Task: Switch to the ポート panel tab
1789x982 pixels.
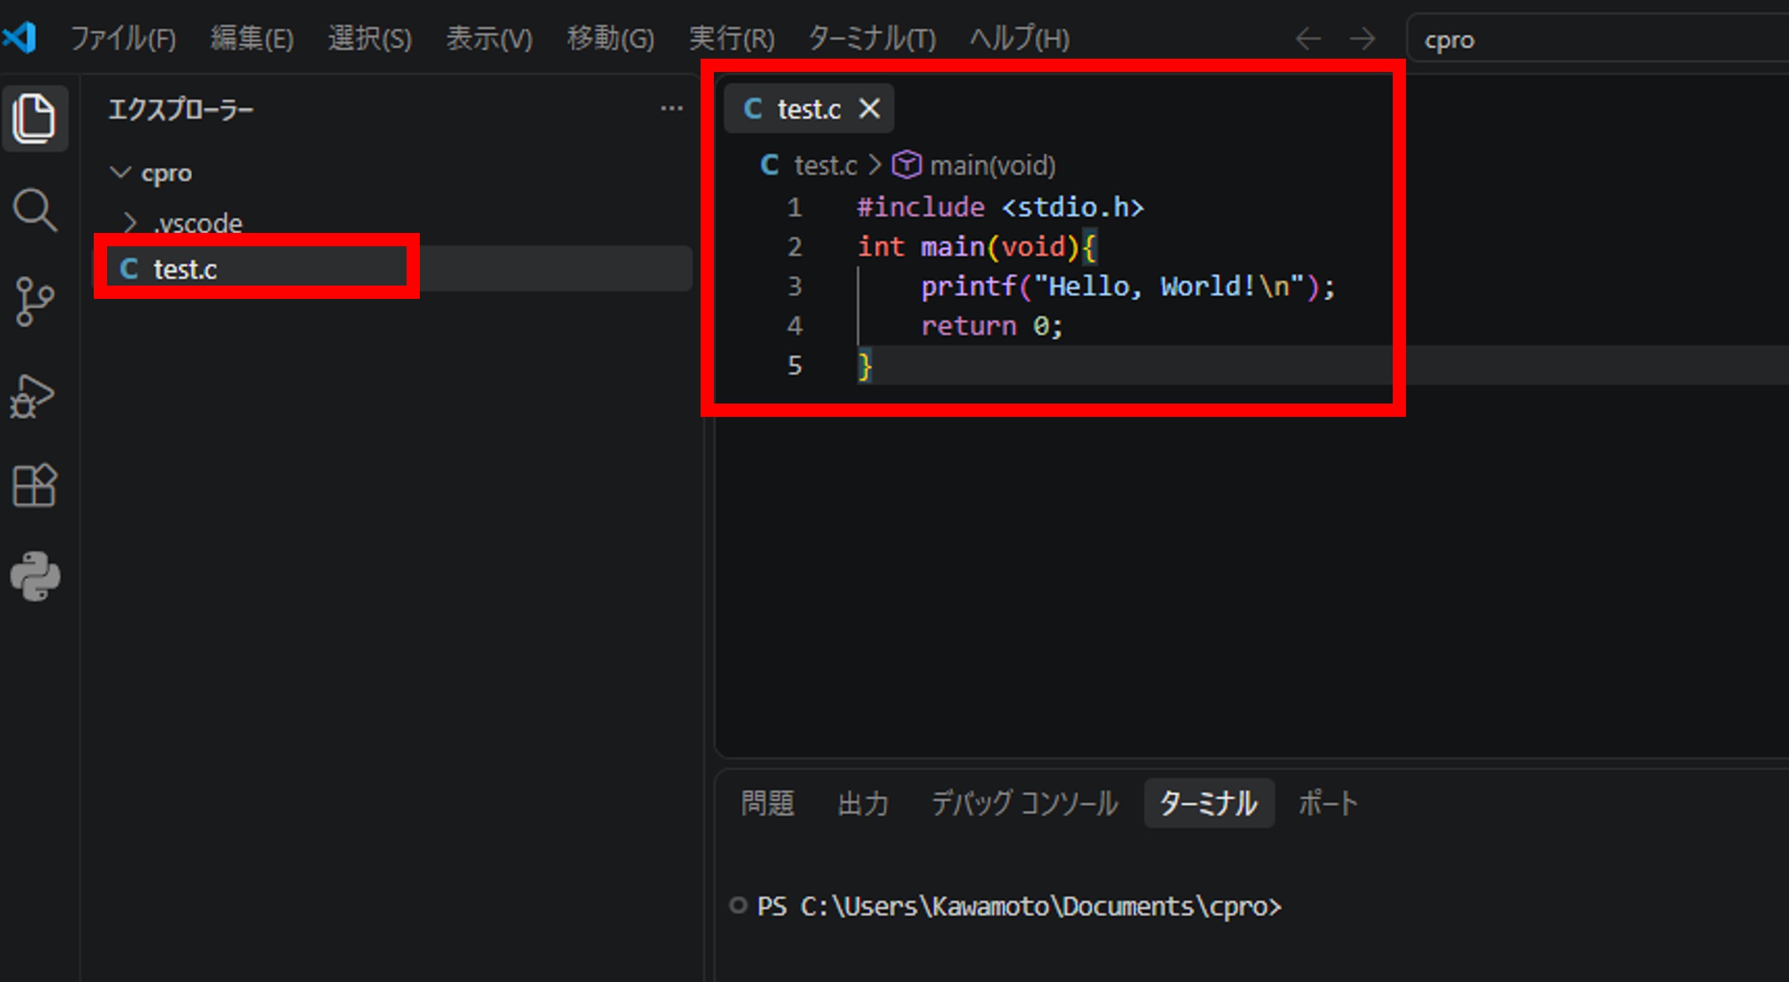Action: [1328, 804]
